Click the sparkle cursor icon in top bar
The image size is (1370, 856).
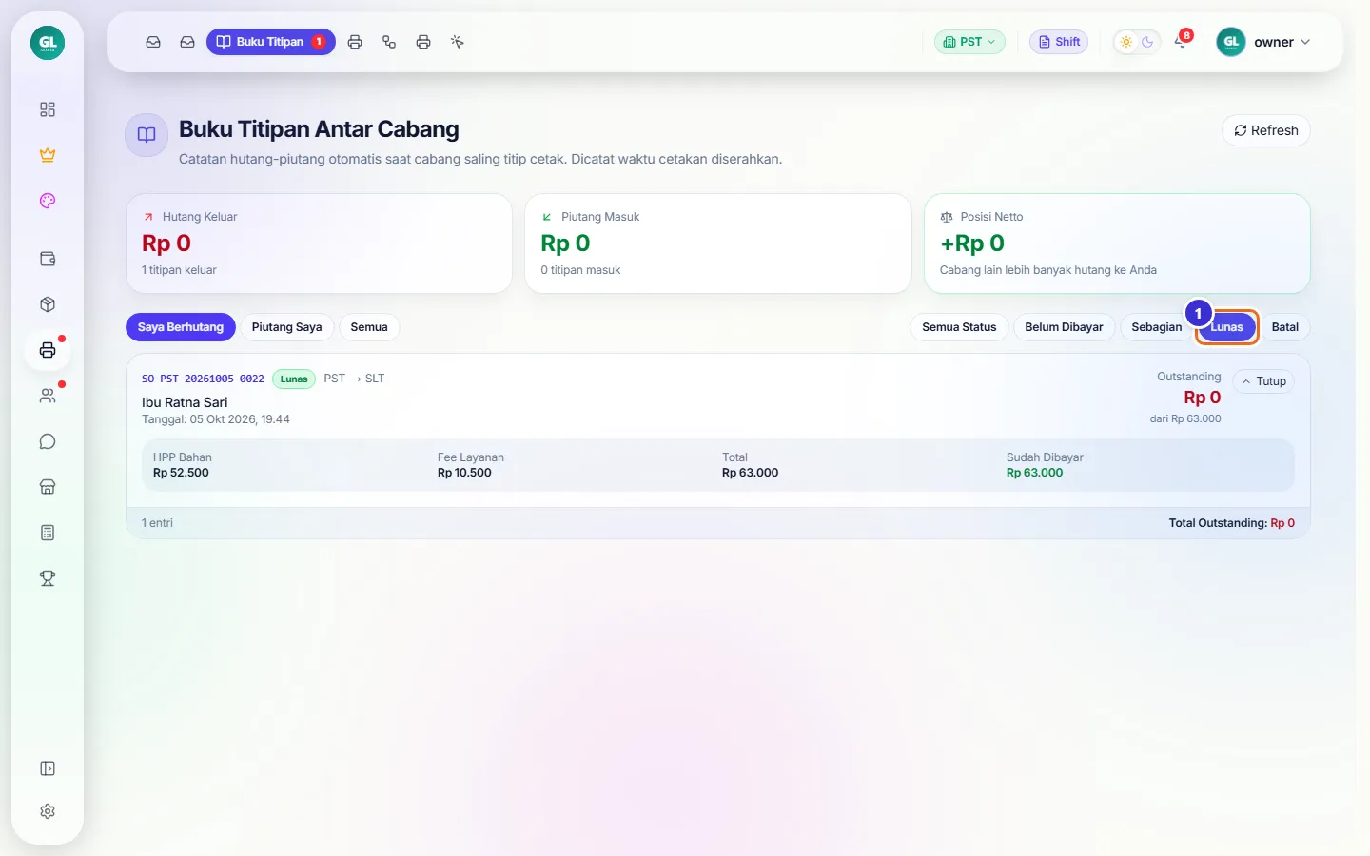[x=458, y=42]
